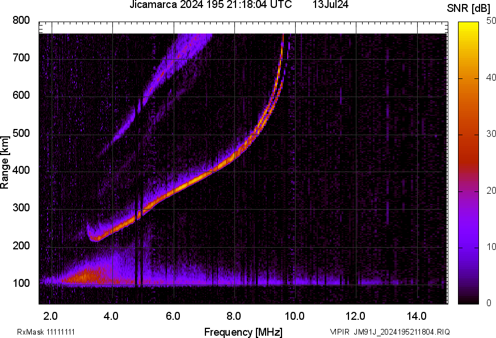The height and width of the screenshot is (338, 496).
Task: Click the range tick label "100"
Action: 21,283
